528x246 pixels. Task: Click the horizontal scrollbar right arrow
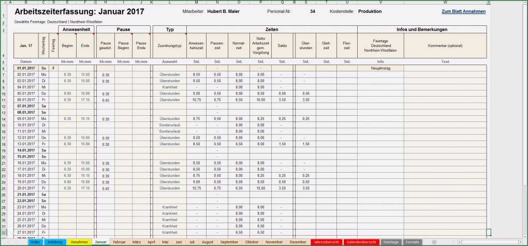pos(520,242)
